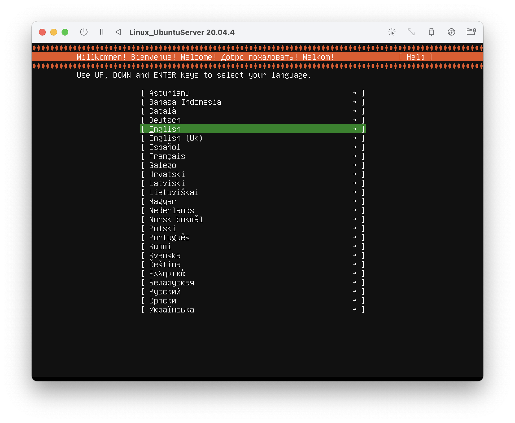Screen dimensions: 515x423
Task: Pick Norsk bokmål in the language list
Action: pos(253,219)
